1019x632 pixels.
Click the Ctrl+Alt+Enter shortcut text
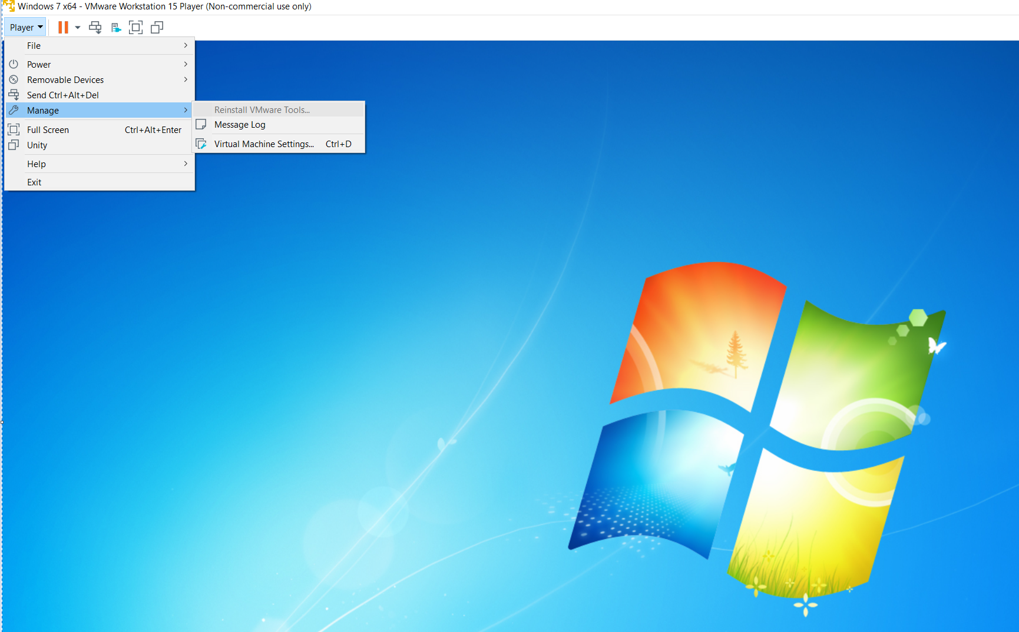pyautogui.click(x=153, y=129)
